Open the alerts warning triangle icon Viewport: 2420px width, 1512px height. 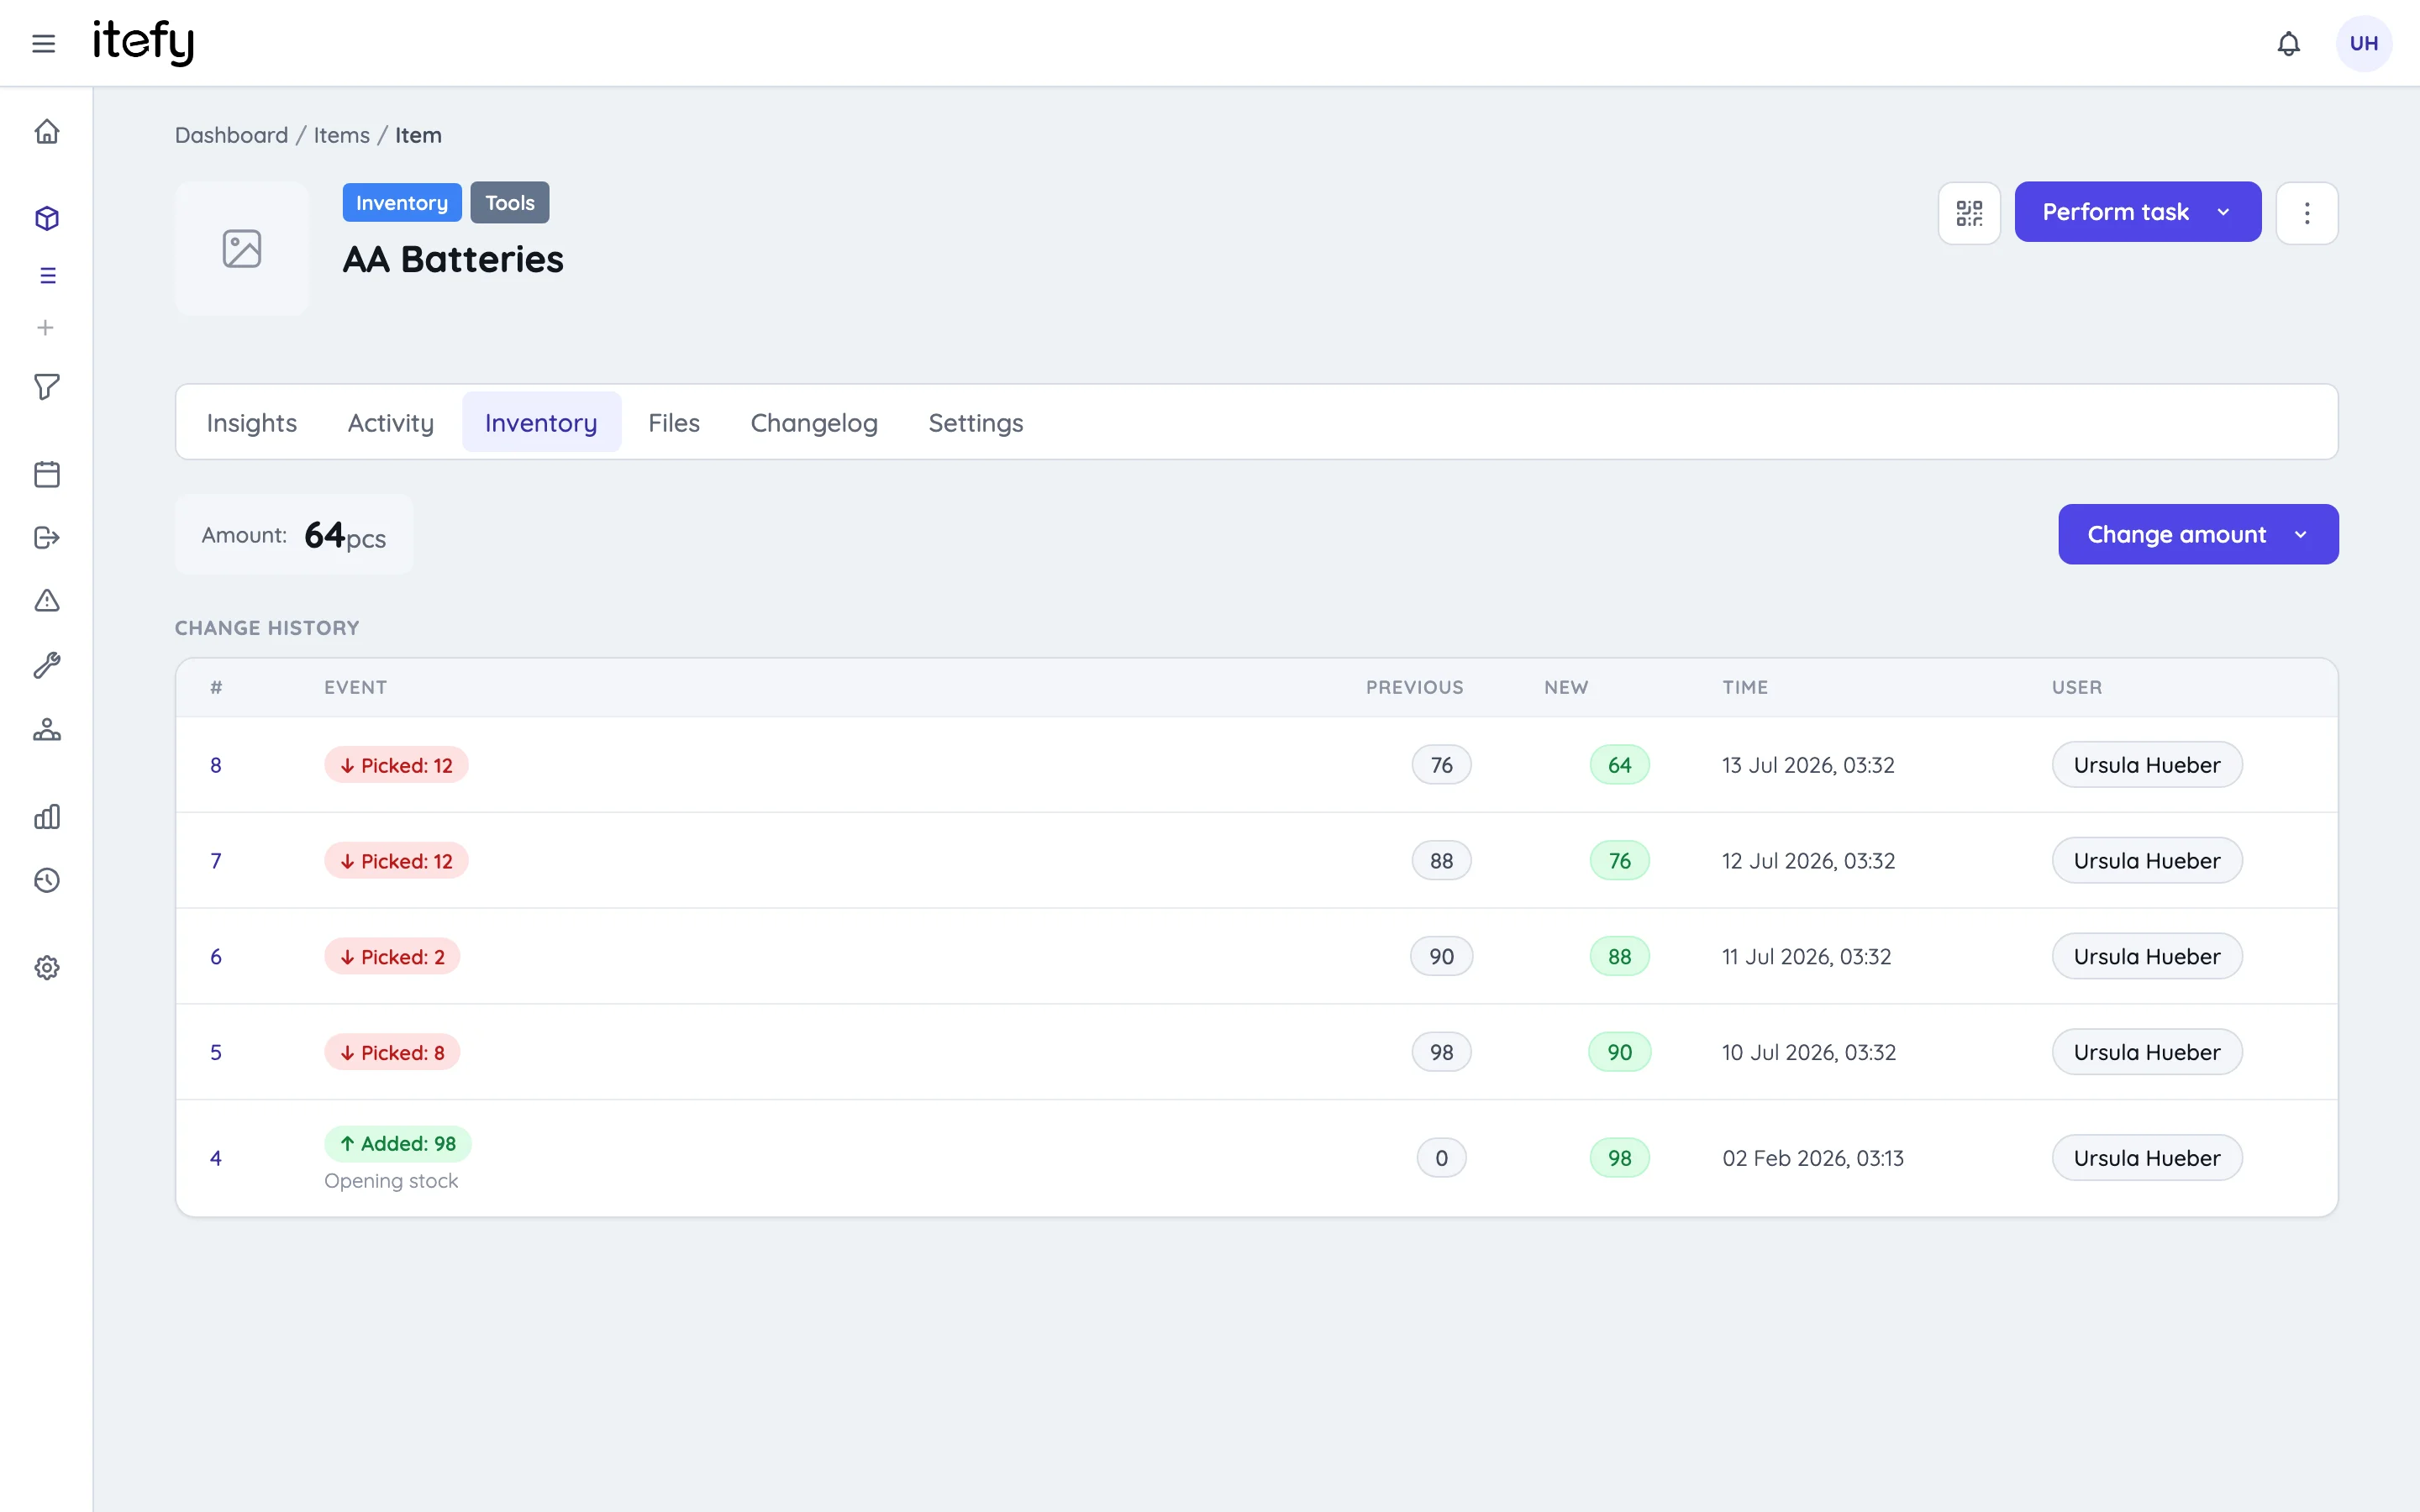tap(47, 600)
